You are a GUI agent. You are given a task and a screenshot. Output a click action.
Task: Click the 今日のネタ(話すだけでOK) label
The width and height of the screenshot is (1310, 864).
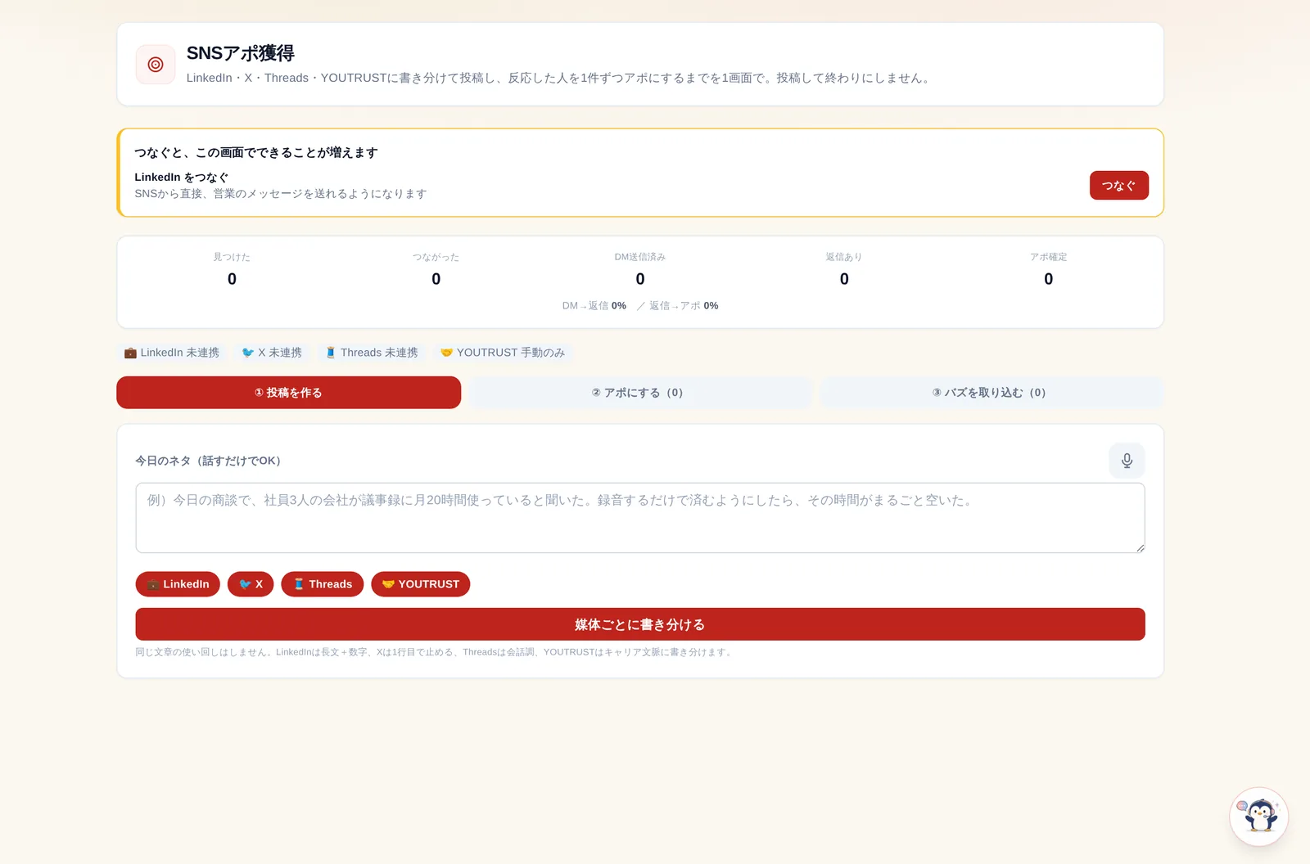[208, 461]
